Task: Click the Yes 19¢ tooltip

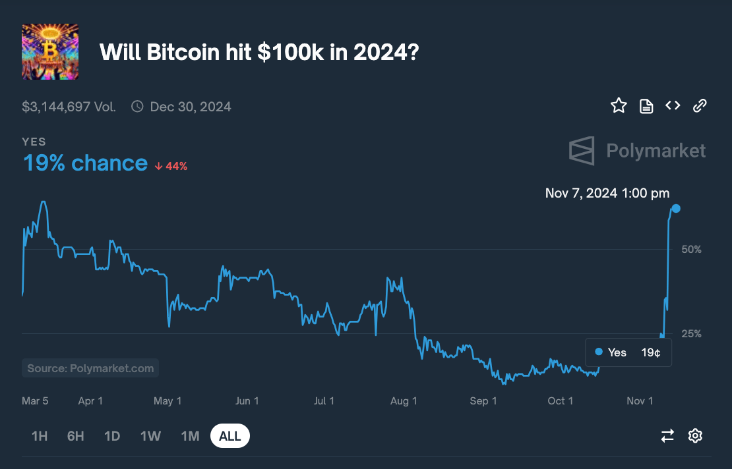Action: coord(628,352)
